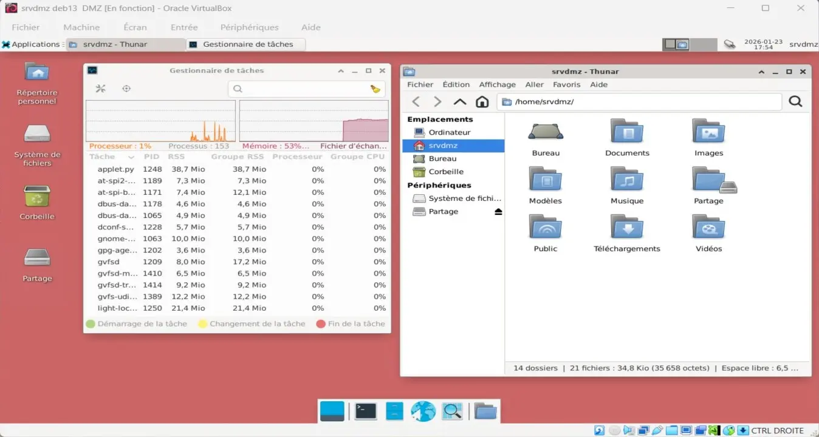Screen dimensions: 819x437
Task: Open the file manager icon in the dock
Action: (484, 411)
